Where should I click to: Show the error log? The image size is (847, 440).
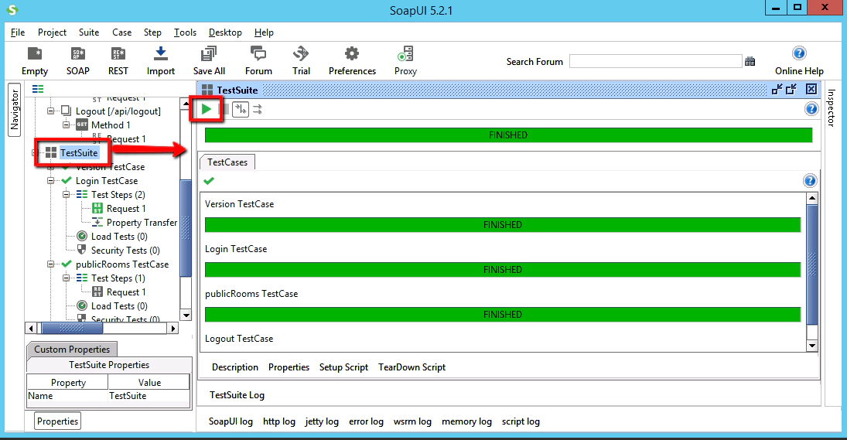(x=366, y=421)
